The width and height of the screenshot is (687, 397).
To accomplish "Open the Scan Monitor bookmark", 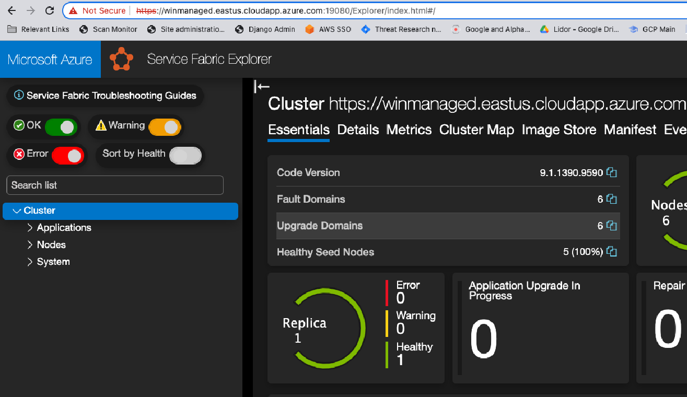I will pyautogui.click(x=108, y=29).
